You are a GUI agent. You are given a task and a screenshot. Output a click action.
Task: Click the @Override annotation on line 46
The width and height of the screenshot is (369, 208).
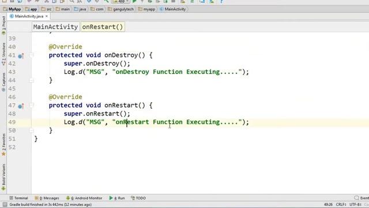(x=65, y=97)
